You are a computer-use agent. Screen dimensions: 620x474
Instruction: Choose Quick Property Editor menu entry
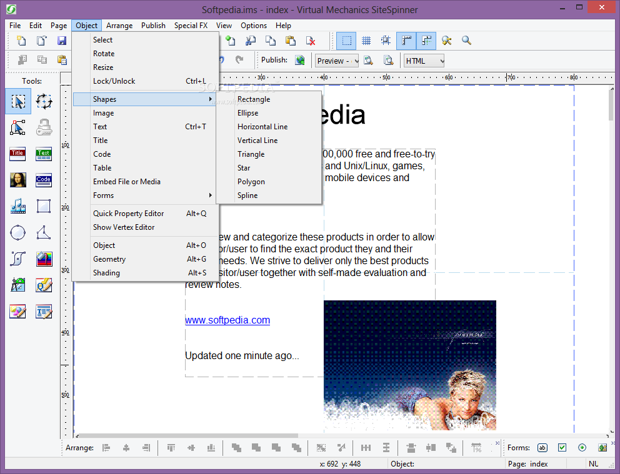(x=145, y=214)
